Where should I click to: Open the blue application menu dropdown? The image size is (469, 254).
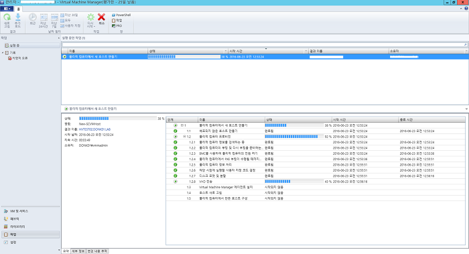pyautogui.click(x=7, y=9)
